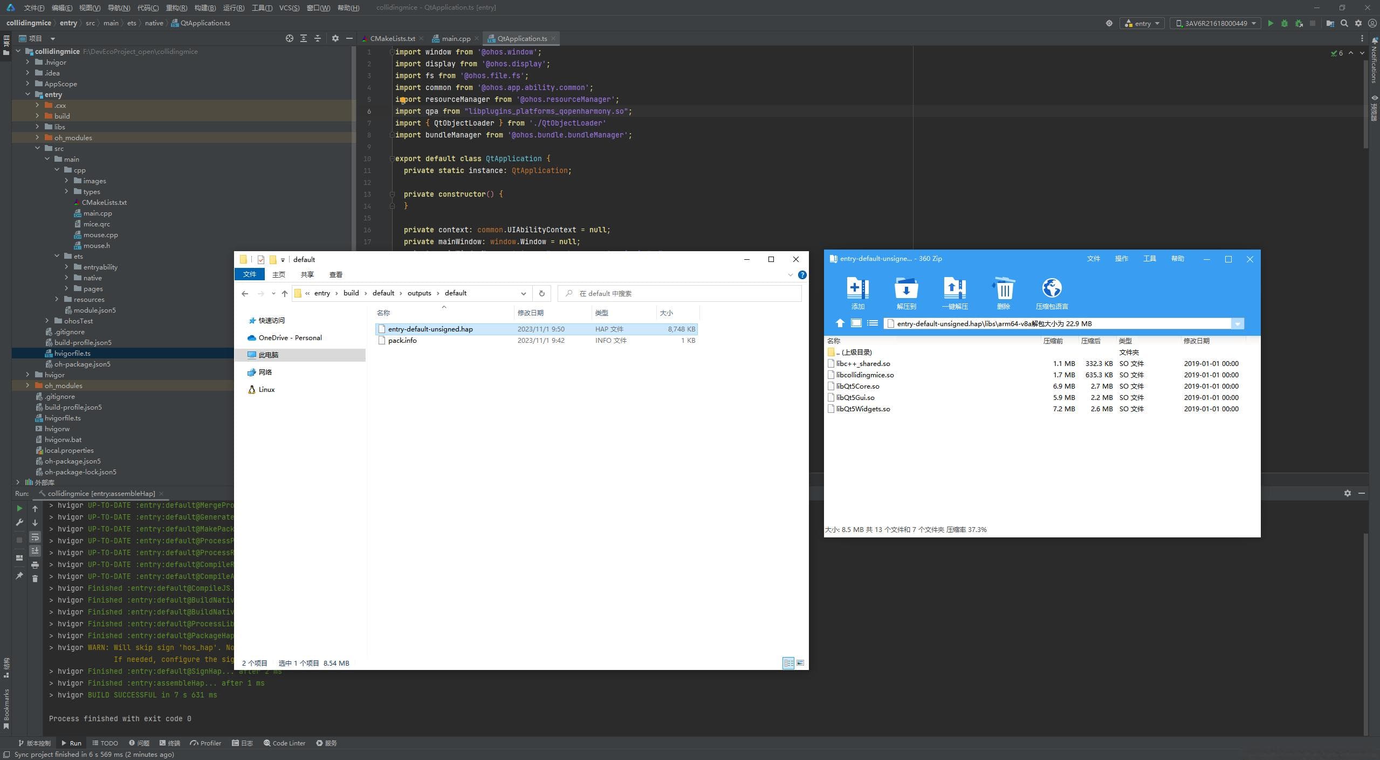The width and height of the screenshot is (1380, 760).
Task: Jump down the stack trace arrow in Run panel
Action: click(35, 522)
